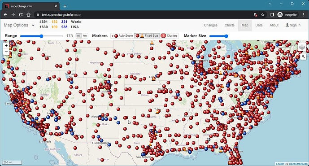Screen dimensions: 309x166
Task: Bookmark page with star icon
Action: pyautogui.click(x=263, y=15)
